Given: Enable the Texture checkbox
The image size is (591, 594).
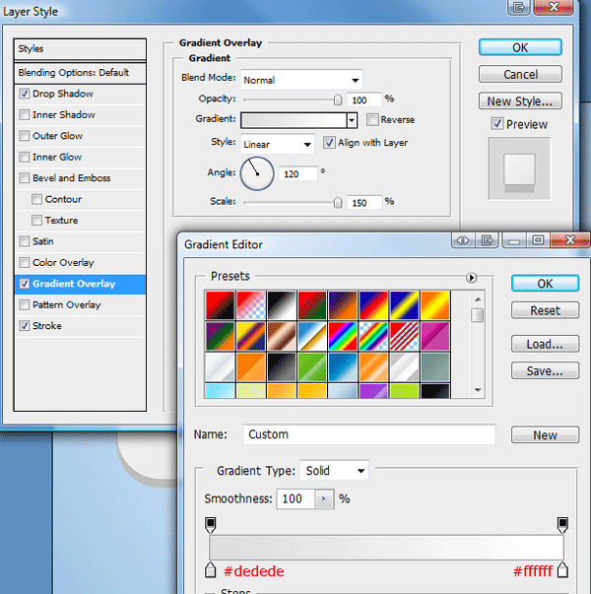Looking at the screenshot, I should tap(36, 220).
